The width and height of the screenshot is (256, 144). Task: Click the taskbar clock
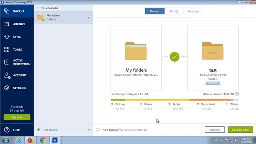click(246, 140)
